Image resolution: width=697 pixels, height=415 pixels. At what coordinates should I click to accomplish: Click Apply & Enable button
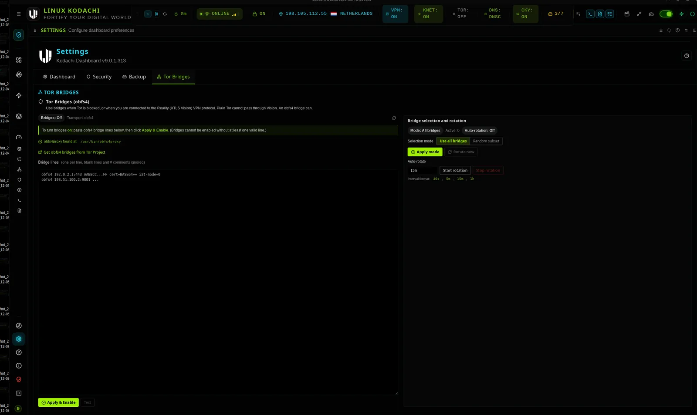[x=58, y=402]
